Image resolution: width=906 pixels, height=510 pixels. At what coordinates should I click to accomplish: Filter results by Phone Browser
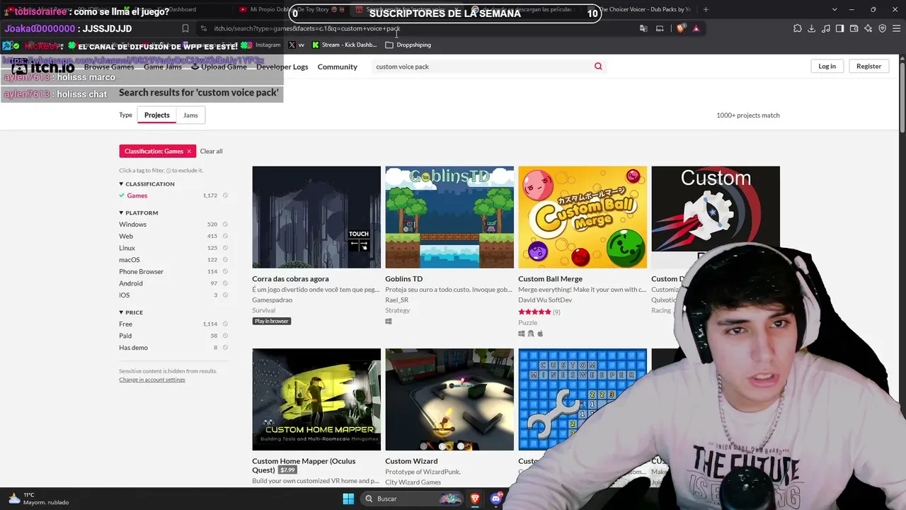coord(141,271)
